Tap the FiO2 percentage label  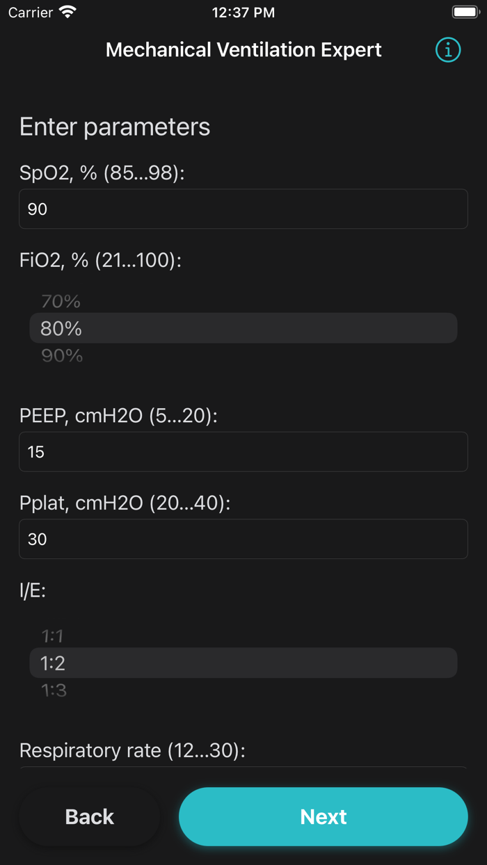click(x=100, y=260)
